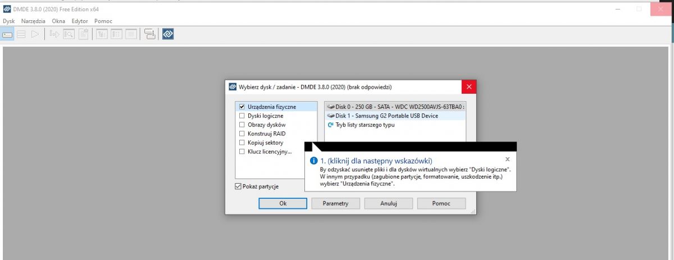Screen dimensions: 674x260
Task: Check the Dyski logiczne checkbox
Action: [x=242, y=116]
